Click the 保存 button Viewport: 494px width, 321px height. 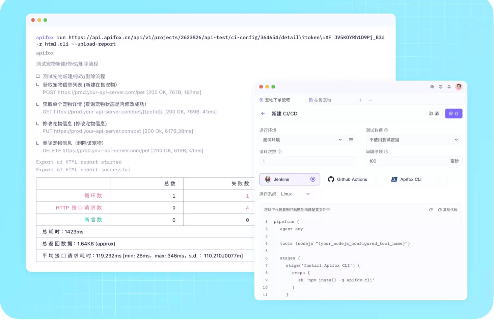click(454, 114)
